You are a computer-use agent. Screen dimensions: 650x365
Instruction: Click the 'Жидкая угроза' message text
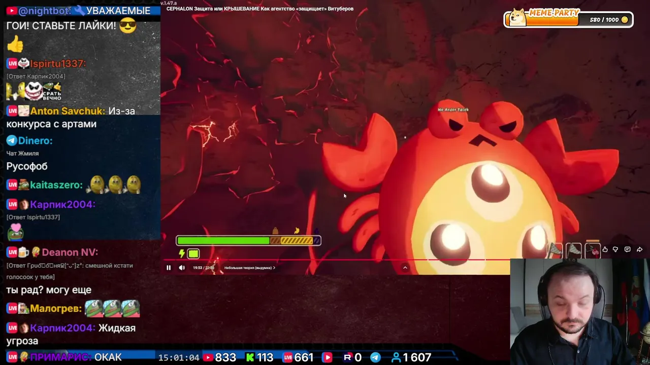[71, 335]
